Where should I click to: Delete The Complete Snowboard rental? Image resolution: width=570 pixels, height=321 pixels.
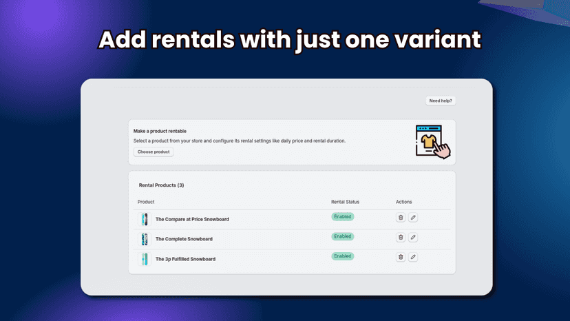401,237
